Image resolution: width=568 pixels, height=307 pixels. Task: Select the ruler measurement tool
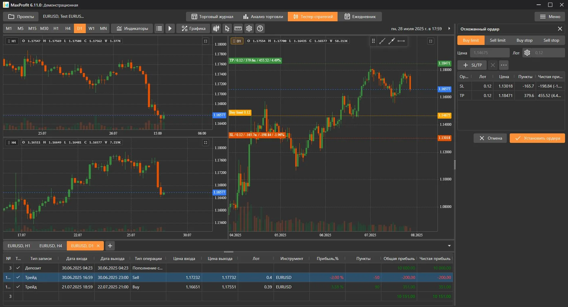coord(238,28)
